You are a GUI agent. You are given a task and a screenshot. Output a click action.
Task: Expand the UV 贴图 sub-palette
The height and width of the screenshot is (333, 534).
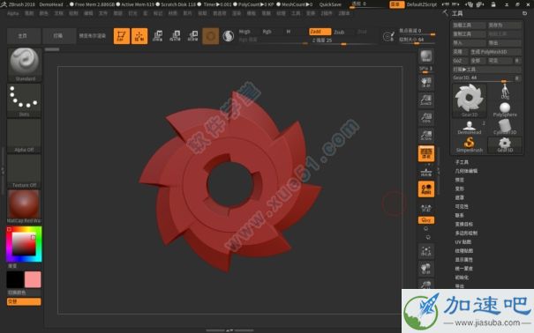click(463, 241)
